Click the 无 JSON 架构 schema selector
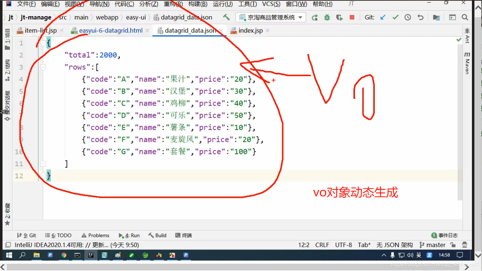 pyautogui.click(x=395, y=245)
